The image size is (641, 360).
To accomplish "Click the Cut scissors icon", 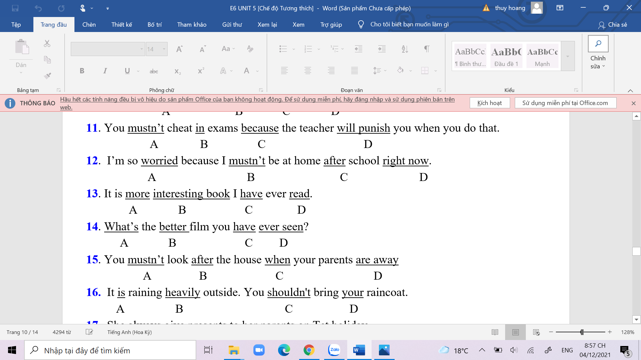I will (47, 43).
